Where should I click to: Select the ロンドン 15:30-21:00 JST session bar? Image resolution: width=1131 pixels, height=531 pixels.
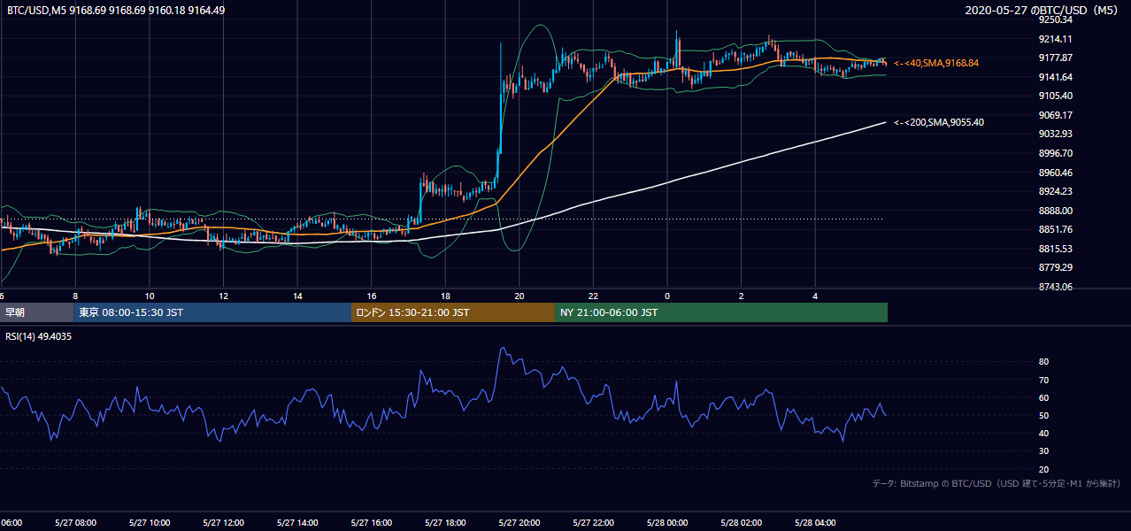click(453, 312)
